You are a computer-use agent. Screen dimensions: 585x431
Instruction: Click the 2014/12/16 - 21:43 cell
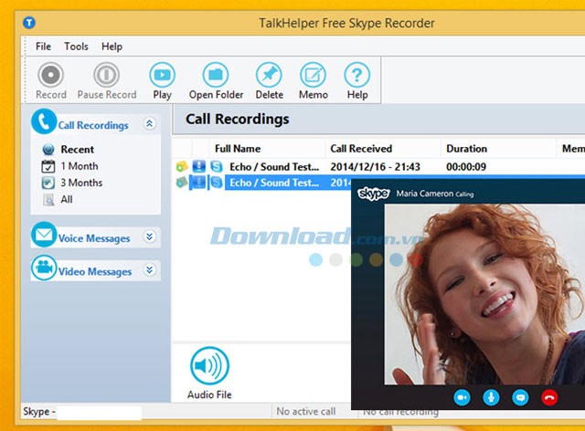(376, 167)
